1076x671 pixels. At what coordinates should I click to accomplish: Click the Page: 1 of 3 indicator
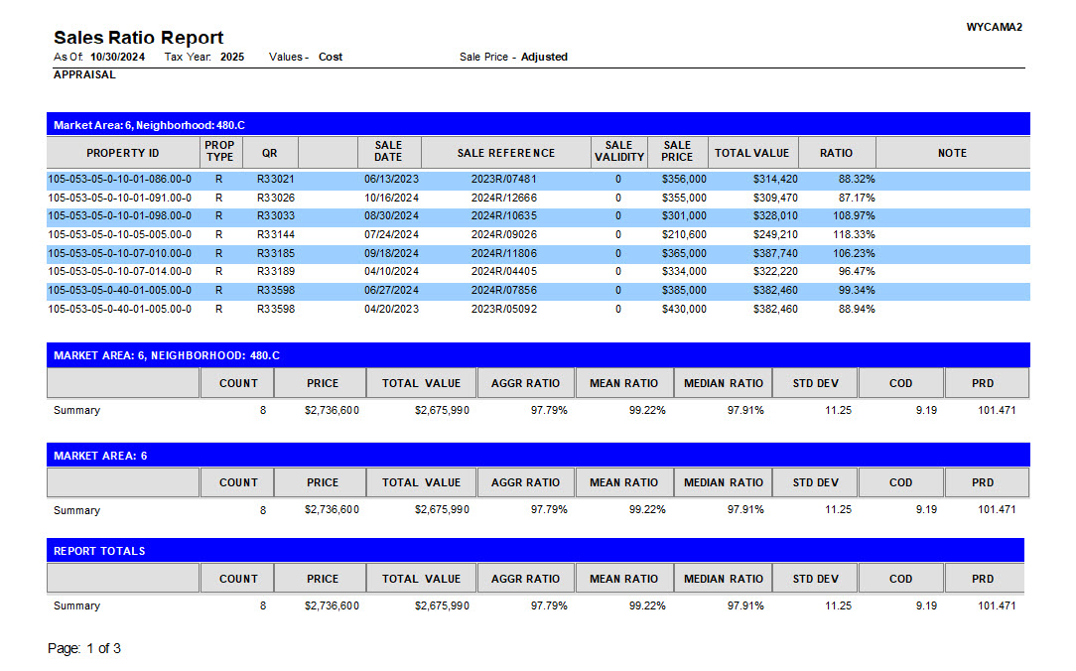click(84, 649)
